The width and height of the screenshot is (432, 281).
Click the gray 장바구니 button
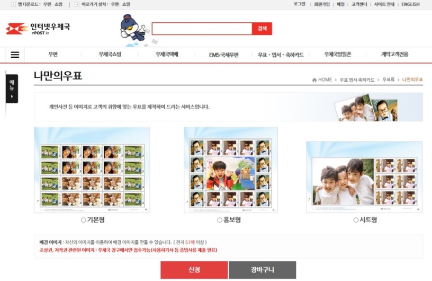pos(263,270)
